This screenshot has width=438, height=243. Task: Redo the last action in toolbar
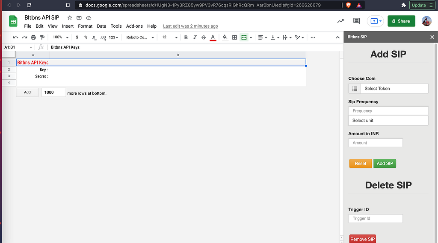pos(24,37)
